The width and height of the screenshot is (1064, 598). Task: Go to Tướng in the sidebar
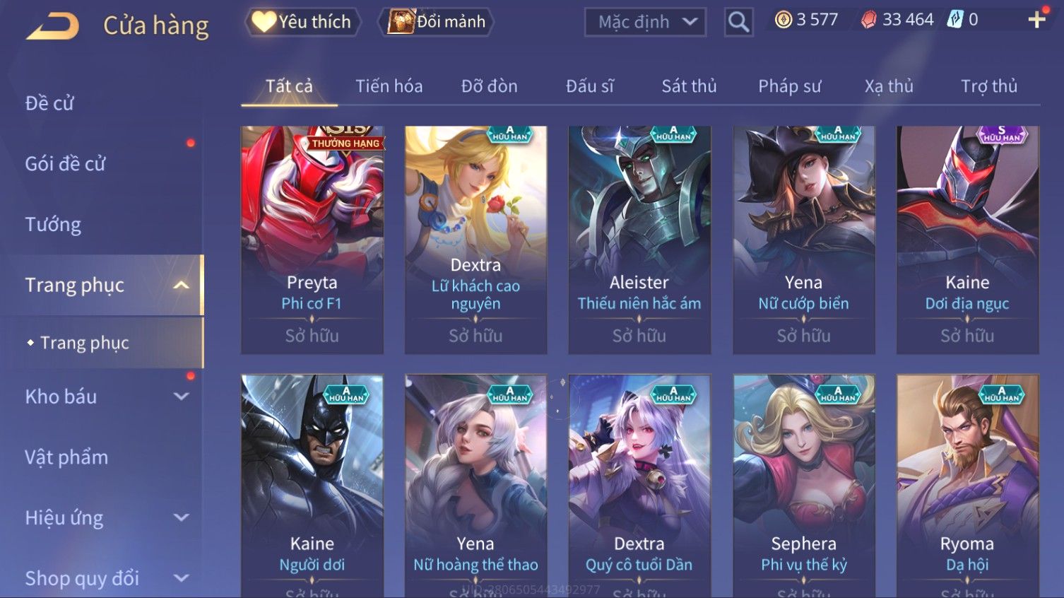[53, 225]
